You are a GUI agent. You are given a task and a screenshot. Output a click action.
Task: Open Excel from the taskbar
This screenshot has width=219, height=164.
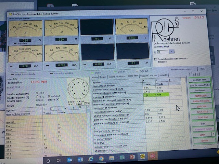pos(122,157)
